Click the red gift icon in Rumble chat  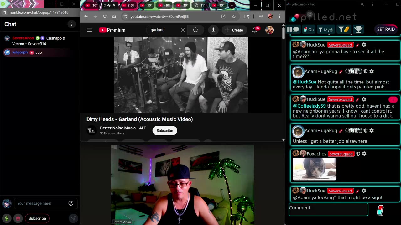pos(18,218)
